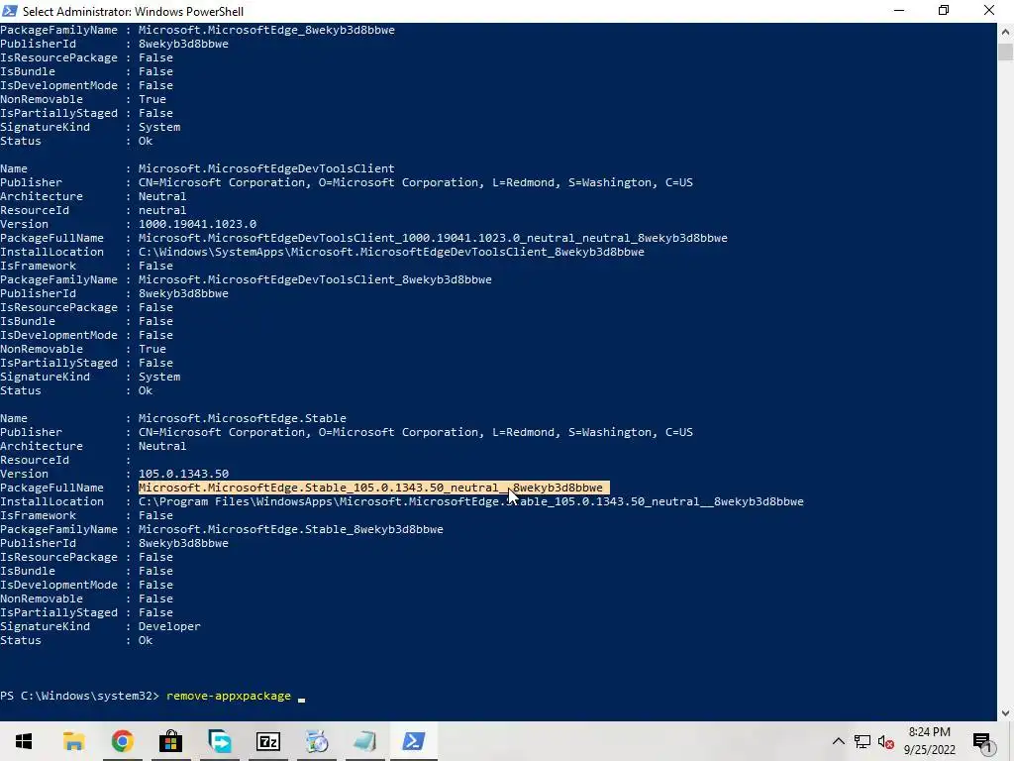Click the highlighted PackageFullName Stable_105.0.1343.50 text
The height and width of the screenshot is (761, 1014).
[x=373, y=488]
